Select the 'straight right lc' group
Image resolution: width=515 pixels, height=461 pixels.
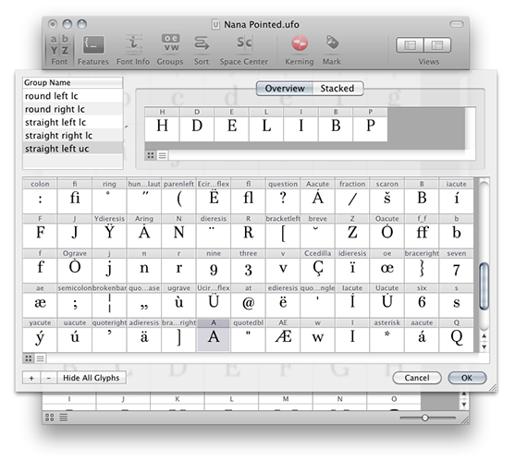(73, 135)
